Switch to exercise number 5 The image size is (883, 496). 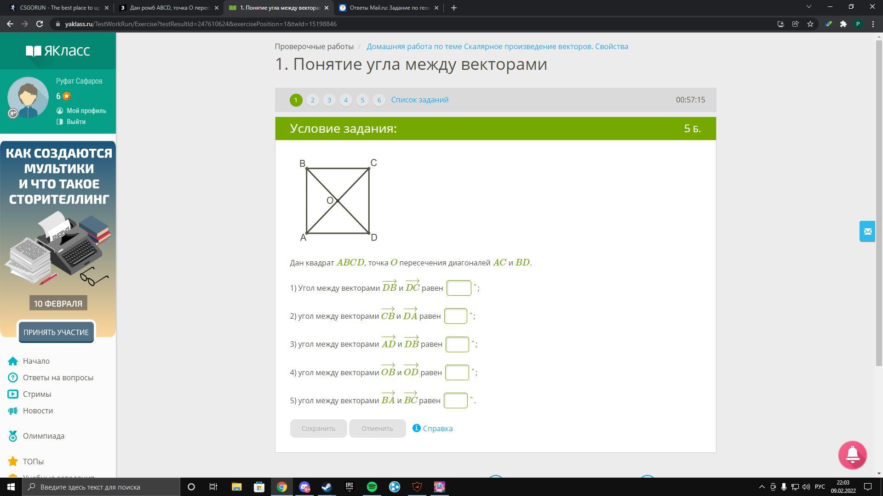tap(362, 100)
